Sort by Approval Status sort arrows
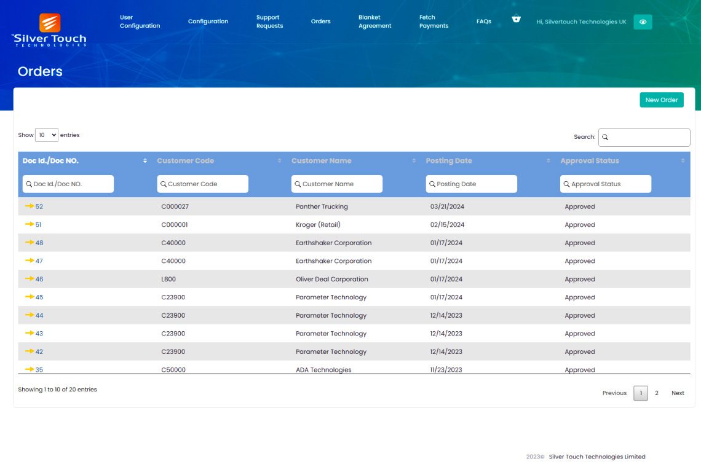The image size is (701, 467). click(683, 161)
